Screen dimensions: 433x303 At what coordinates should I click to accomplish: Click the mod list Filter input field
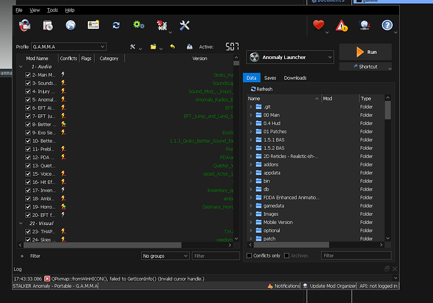coord(216,256)
